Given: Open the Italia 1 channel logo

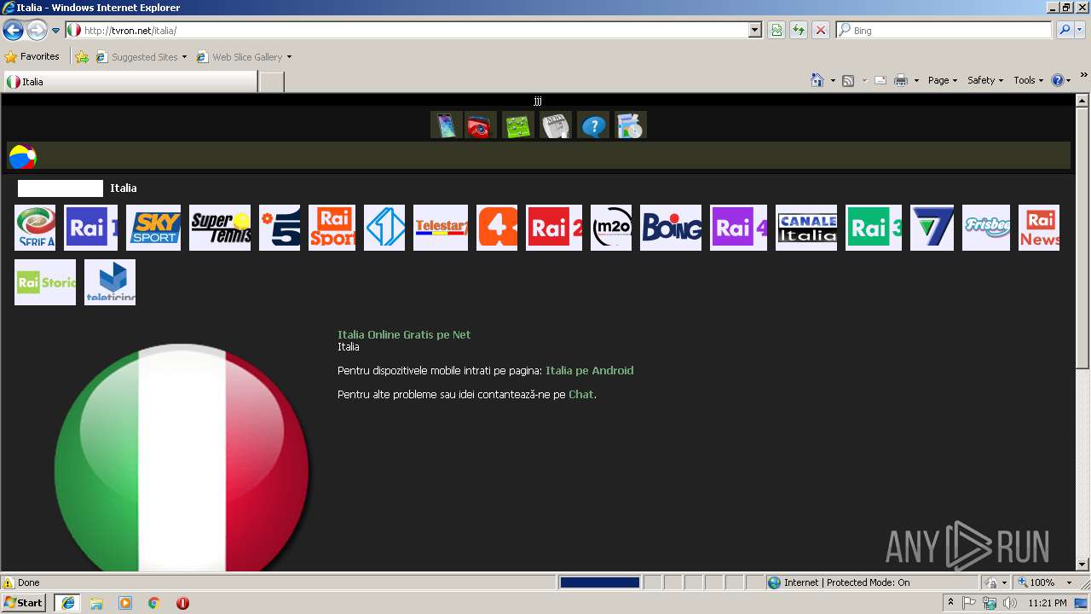Looking at the screenshot, I should point(384,228).
